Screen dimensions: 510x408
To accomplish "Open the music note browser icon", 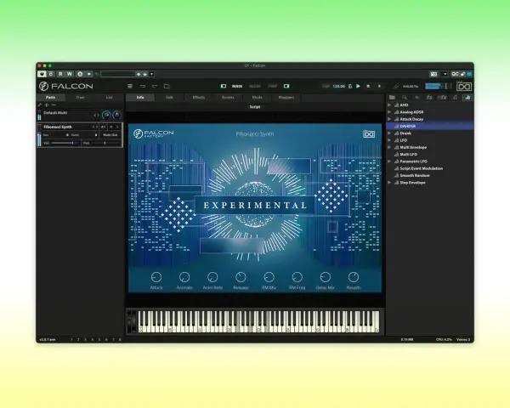I will pos(455,97).
